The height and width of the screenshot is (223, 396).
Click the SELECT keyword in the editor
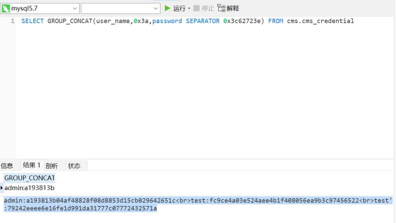(x=32, y=21)
